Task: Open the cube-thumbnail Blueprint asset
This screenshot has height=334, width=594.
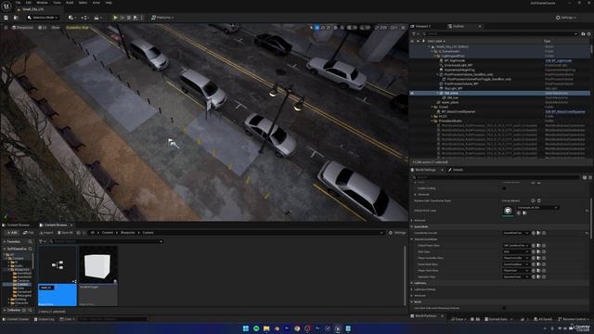Action: click(97, 276)
